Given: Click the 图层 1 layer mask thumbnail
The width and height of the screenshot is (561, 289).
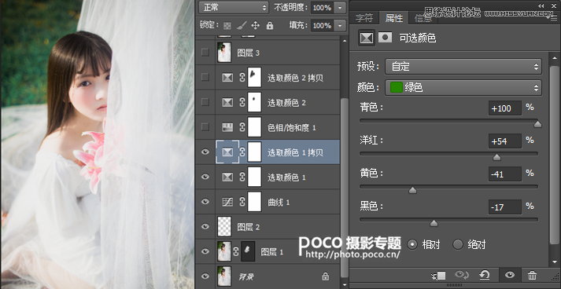Looking at the screenshot, I should pyautogui.click(x=248, y=251).
